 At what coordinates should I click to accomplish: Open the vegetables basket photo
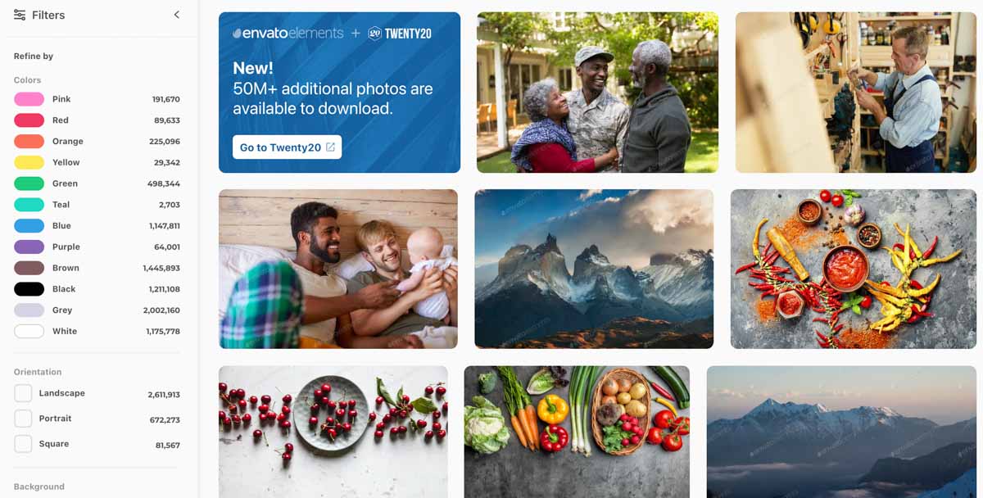tap(577, 432)
